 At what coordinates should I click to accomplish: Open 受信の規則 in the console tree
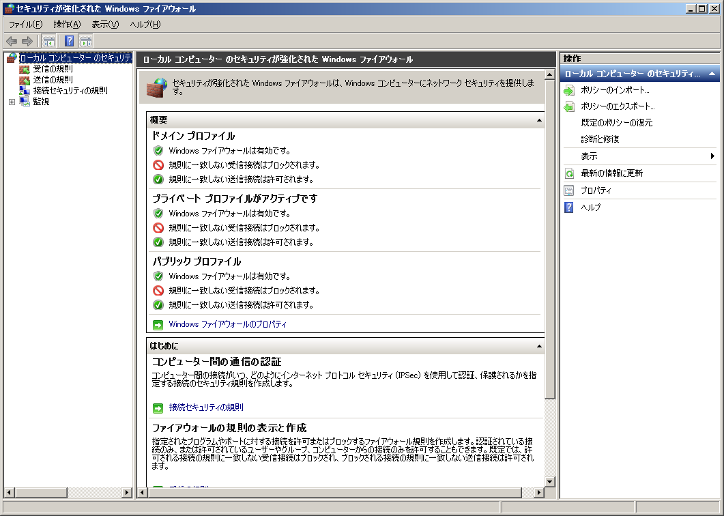point(53,69)
